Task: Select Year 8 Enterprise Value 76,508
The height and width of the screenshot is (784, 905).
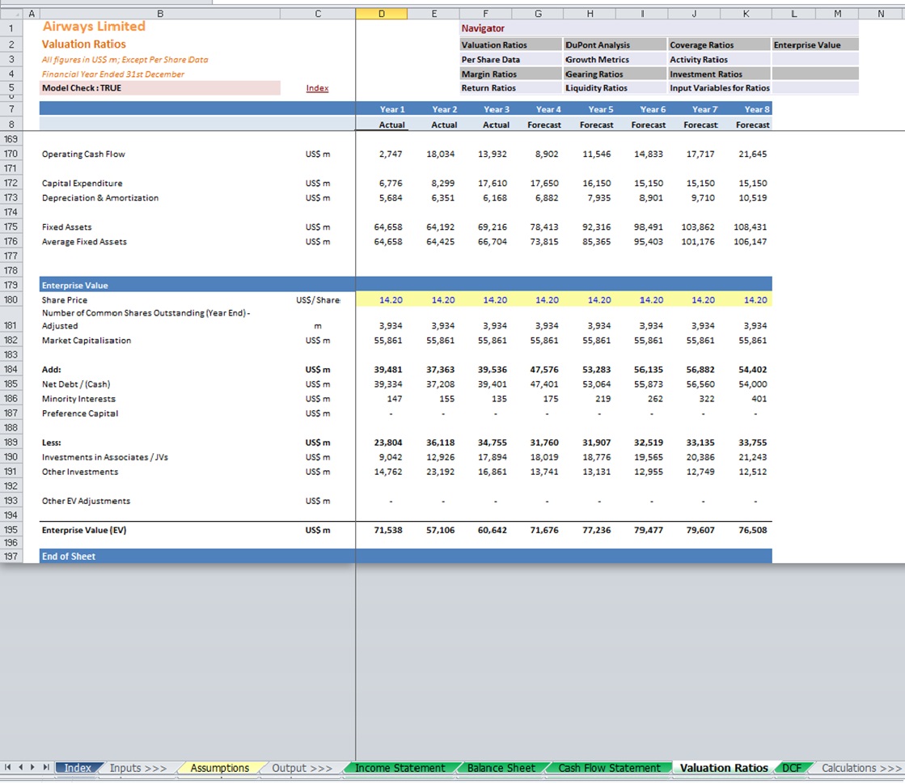Action: (746, 529)
